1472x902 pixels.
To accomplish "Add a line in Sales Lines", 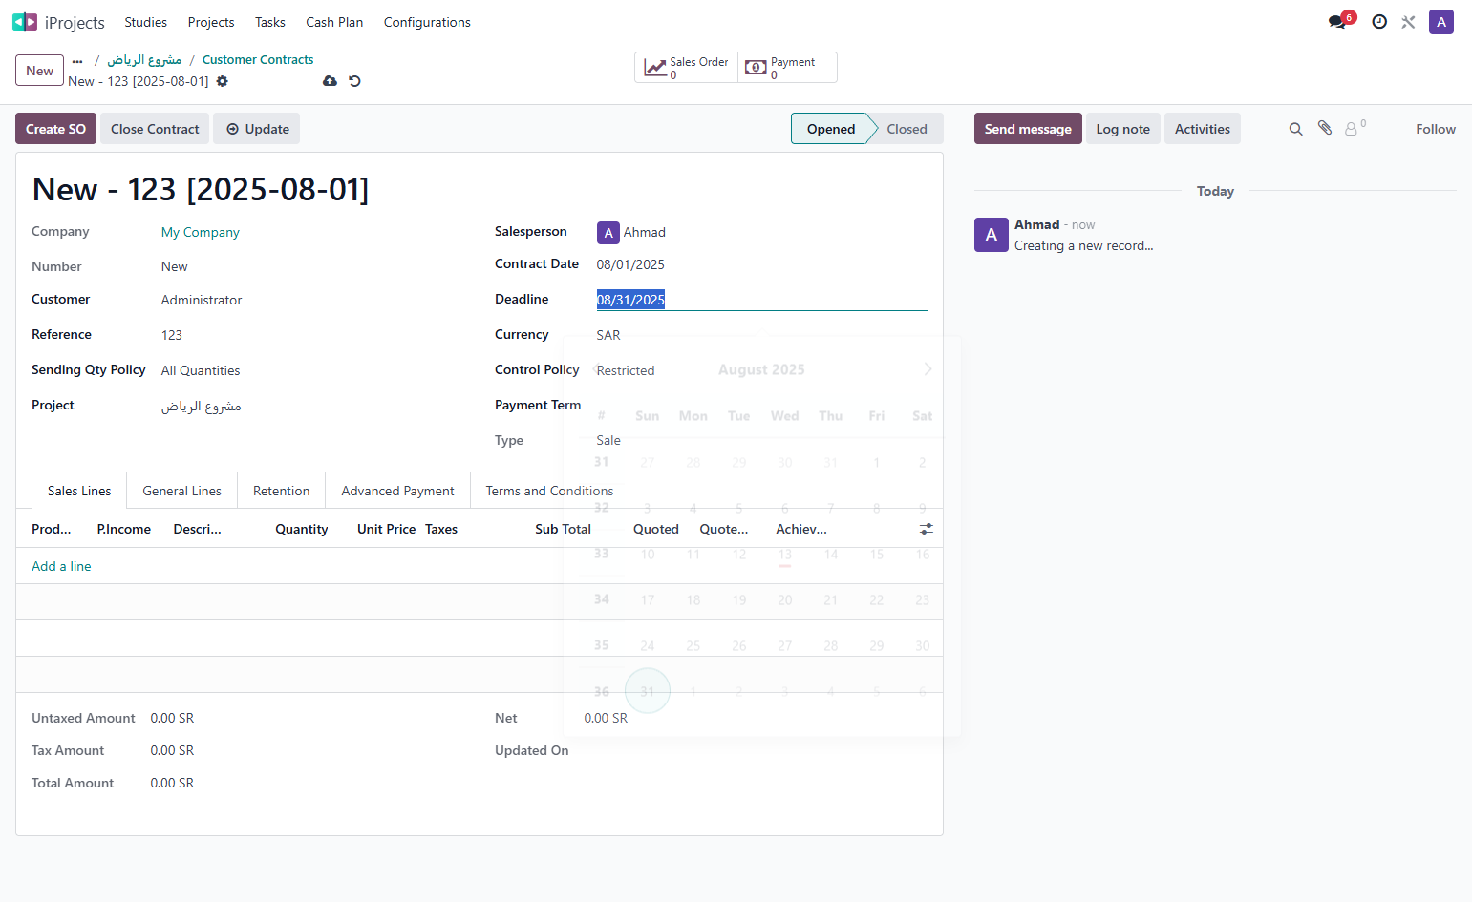I will click(61, 566).
